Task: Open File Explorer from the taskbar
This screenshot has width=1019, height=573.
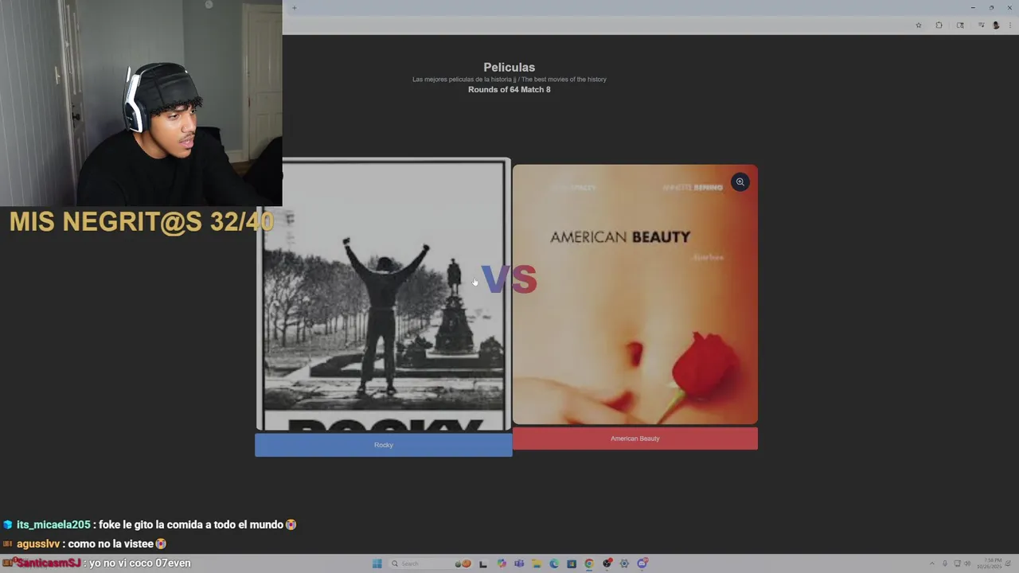Action: click(537, 563)
